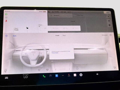
Task: Tap the PRND gear indicator
Action: [x=7, y=11]
